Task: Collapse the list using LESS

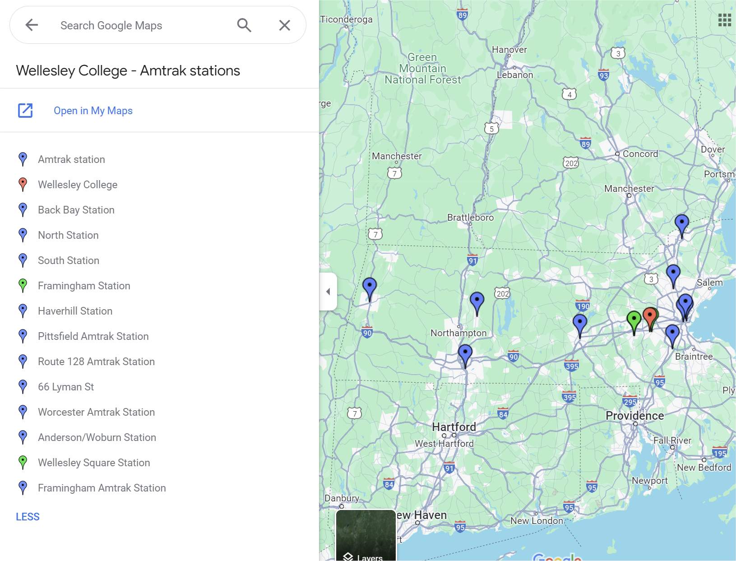Action: coord(28,517)
